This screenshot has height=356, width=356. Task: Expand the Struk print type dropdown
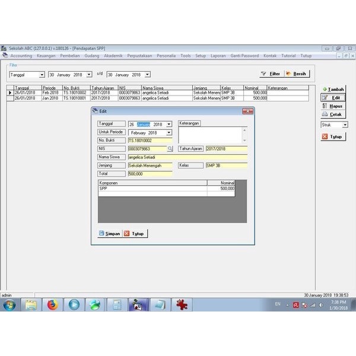click(345, 125)
